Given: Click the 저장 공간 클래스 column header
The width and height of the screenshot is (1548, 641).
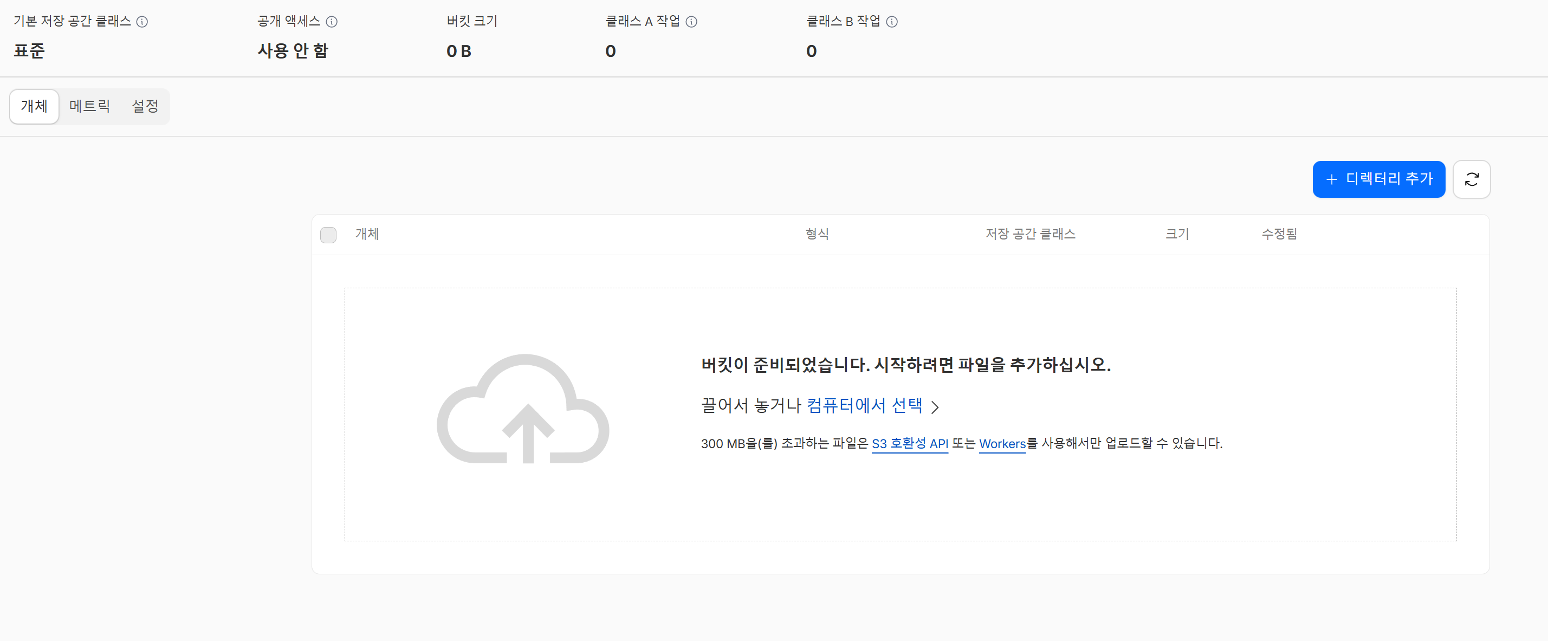Looking at the screenshot, I should click(1030, 234).
